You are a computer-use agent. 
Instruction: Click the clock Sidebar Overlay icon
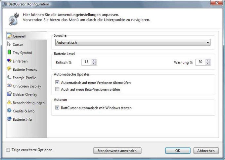pos(9,94)
